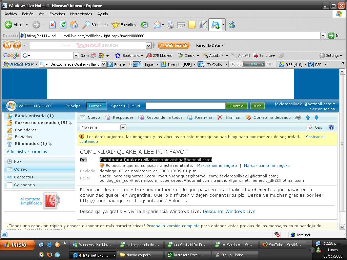The image size is (347, 260).
Task: Click the URL address bar field
Action: 170,36
